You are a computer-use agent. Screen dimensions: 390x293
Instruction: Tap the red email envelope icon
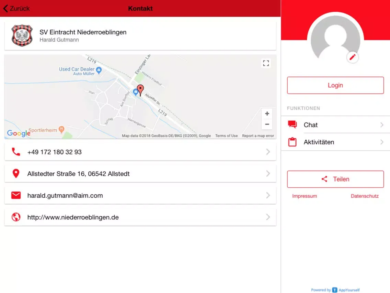pyautogui.click(x=16, y=195)
